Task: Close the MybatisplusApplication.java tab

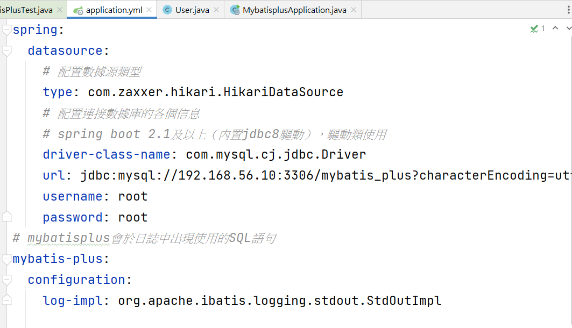Action: pyautogui.click(x=353, y=10)
